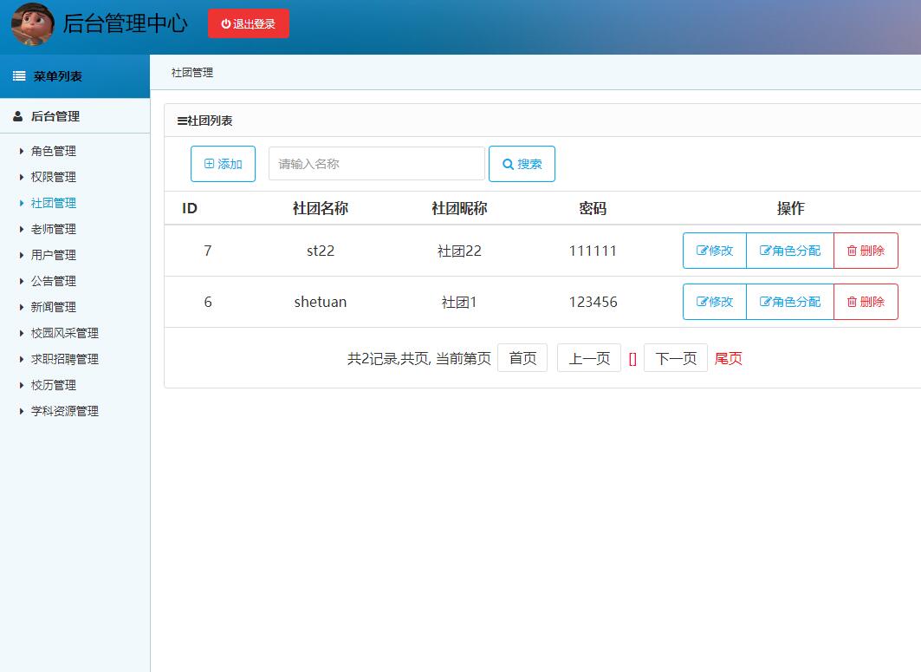Click the 菜单列表 hamburger icon
This screenshot has width=921, height=672.
[18, 75]
